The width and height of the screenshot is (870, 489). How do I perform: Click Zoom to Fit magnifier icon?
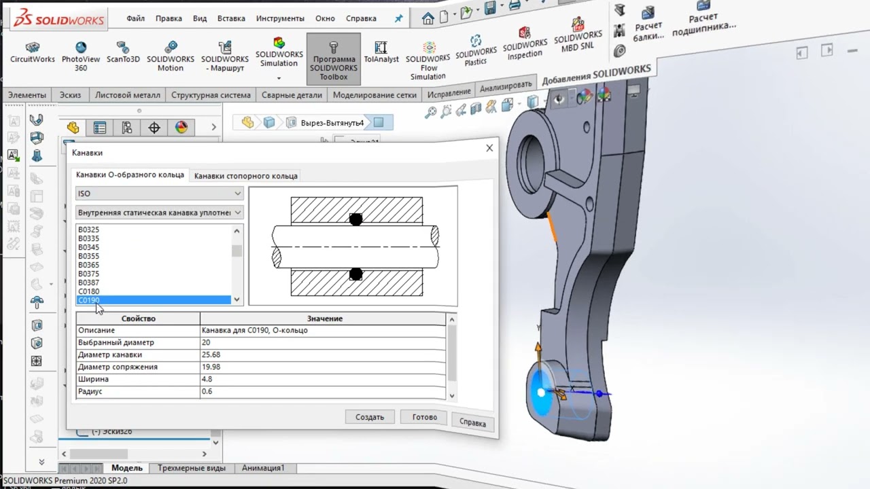[431, 113]
